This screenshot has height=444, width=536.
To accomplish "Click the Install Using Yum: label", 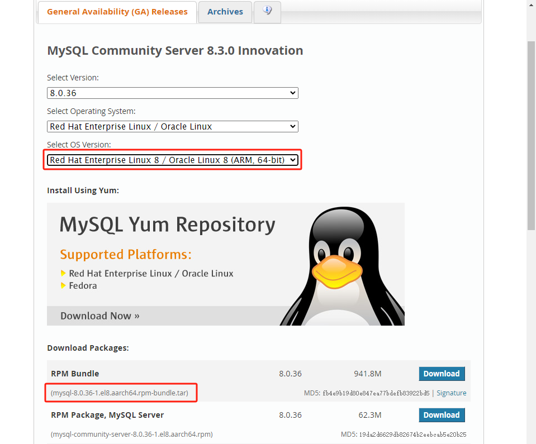I will coord(83,190).
